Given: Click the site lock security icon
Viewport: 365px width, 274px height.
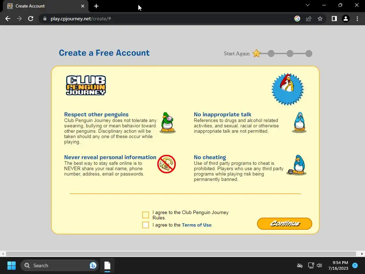Looking at the screenshot, I should 45,19.
